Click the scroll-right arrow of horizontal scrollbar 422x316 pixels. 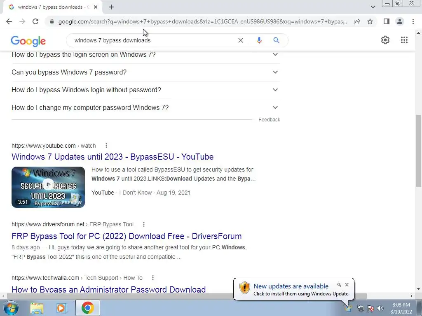pyautogui.click(x=412, y=296)
